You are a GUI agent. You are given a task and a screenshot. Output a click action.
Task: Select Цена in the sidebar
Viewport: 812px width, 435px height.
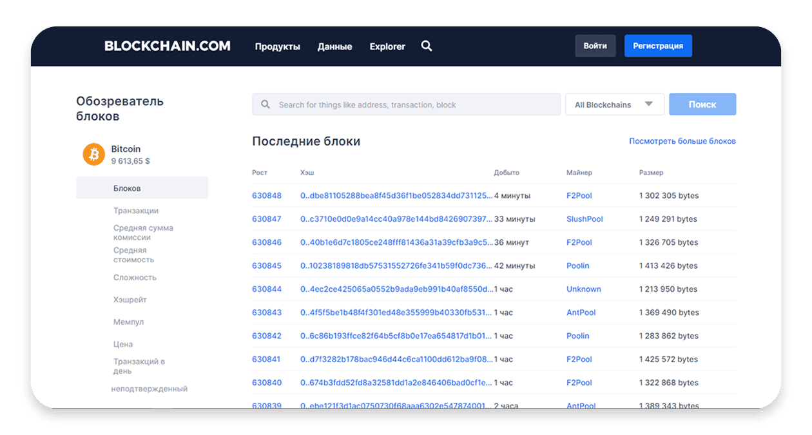pos(123,344)
